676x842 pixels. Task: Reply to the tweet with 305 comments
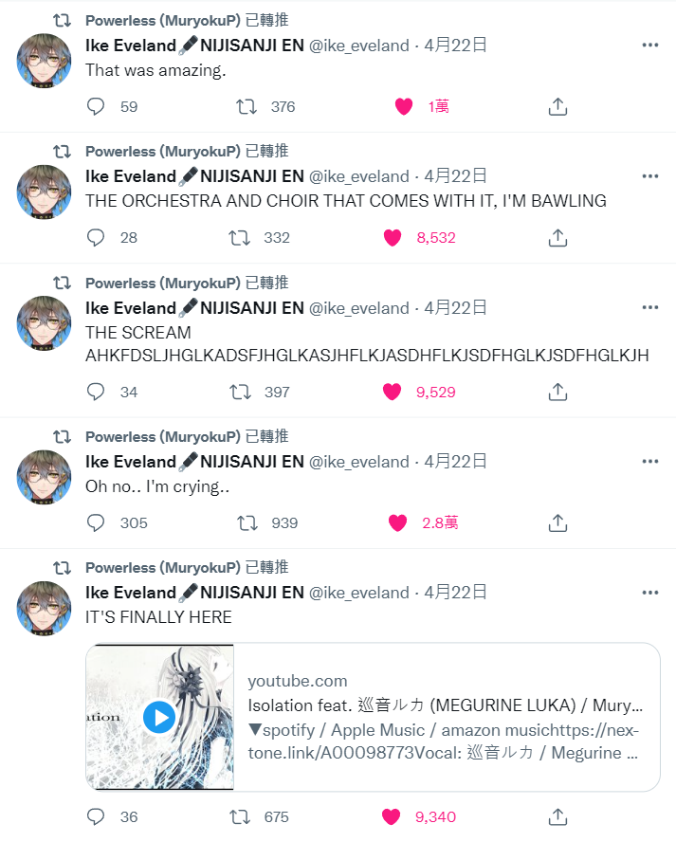[96, 522]
